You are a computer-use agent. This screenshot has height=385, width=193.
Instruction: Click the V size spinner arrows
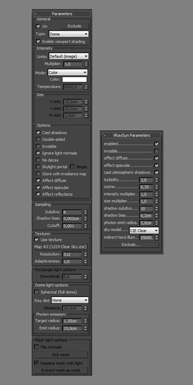(x=86, y=108)
